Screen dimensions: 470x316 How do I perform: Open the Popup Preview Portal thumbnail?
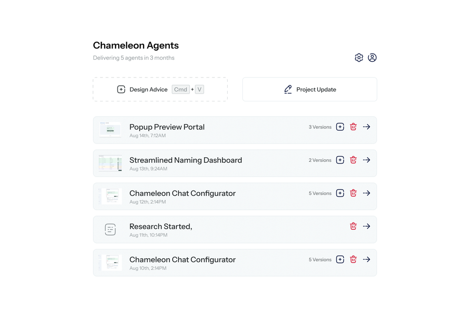point(110,129)
